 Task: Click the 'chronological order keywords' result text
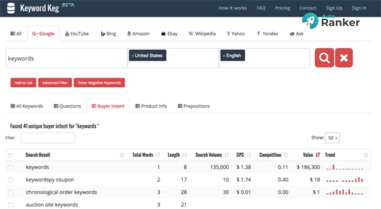coord(61,192)
